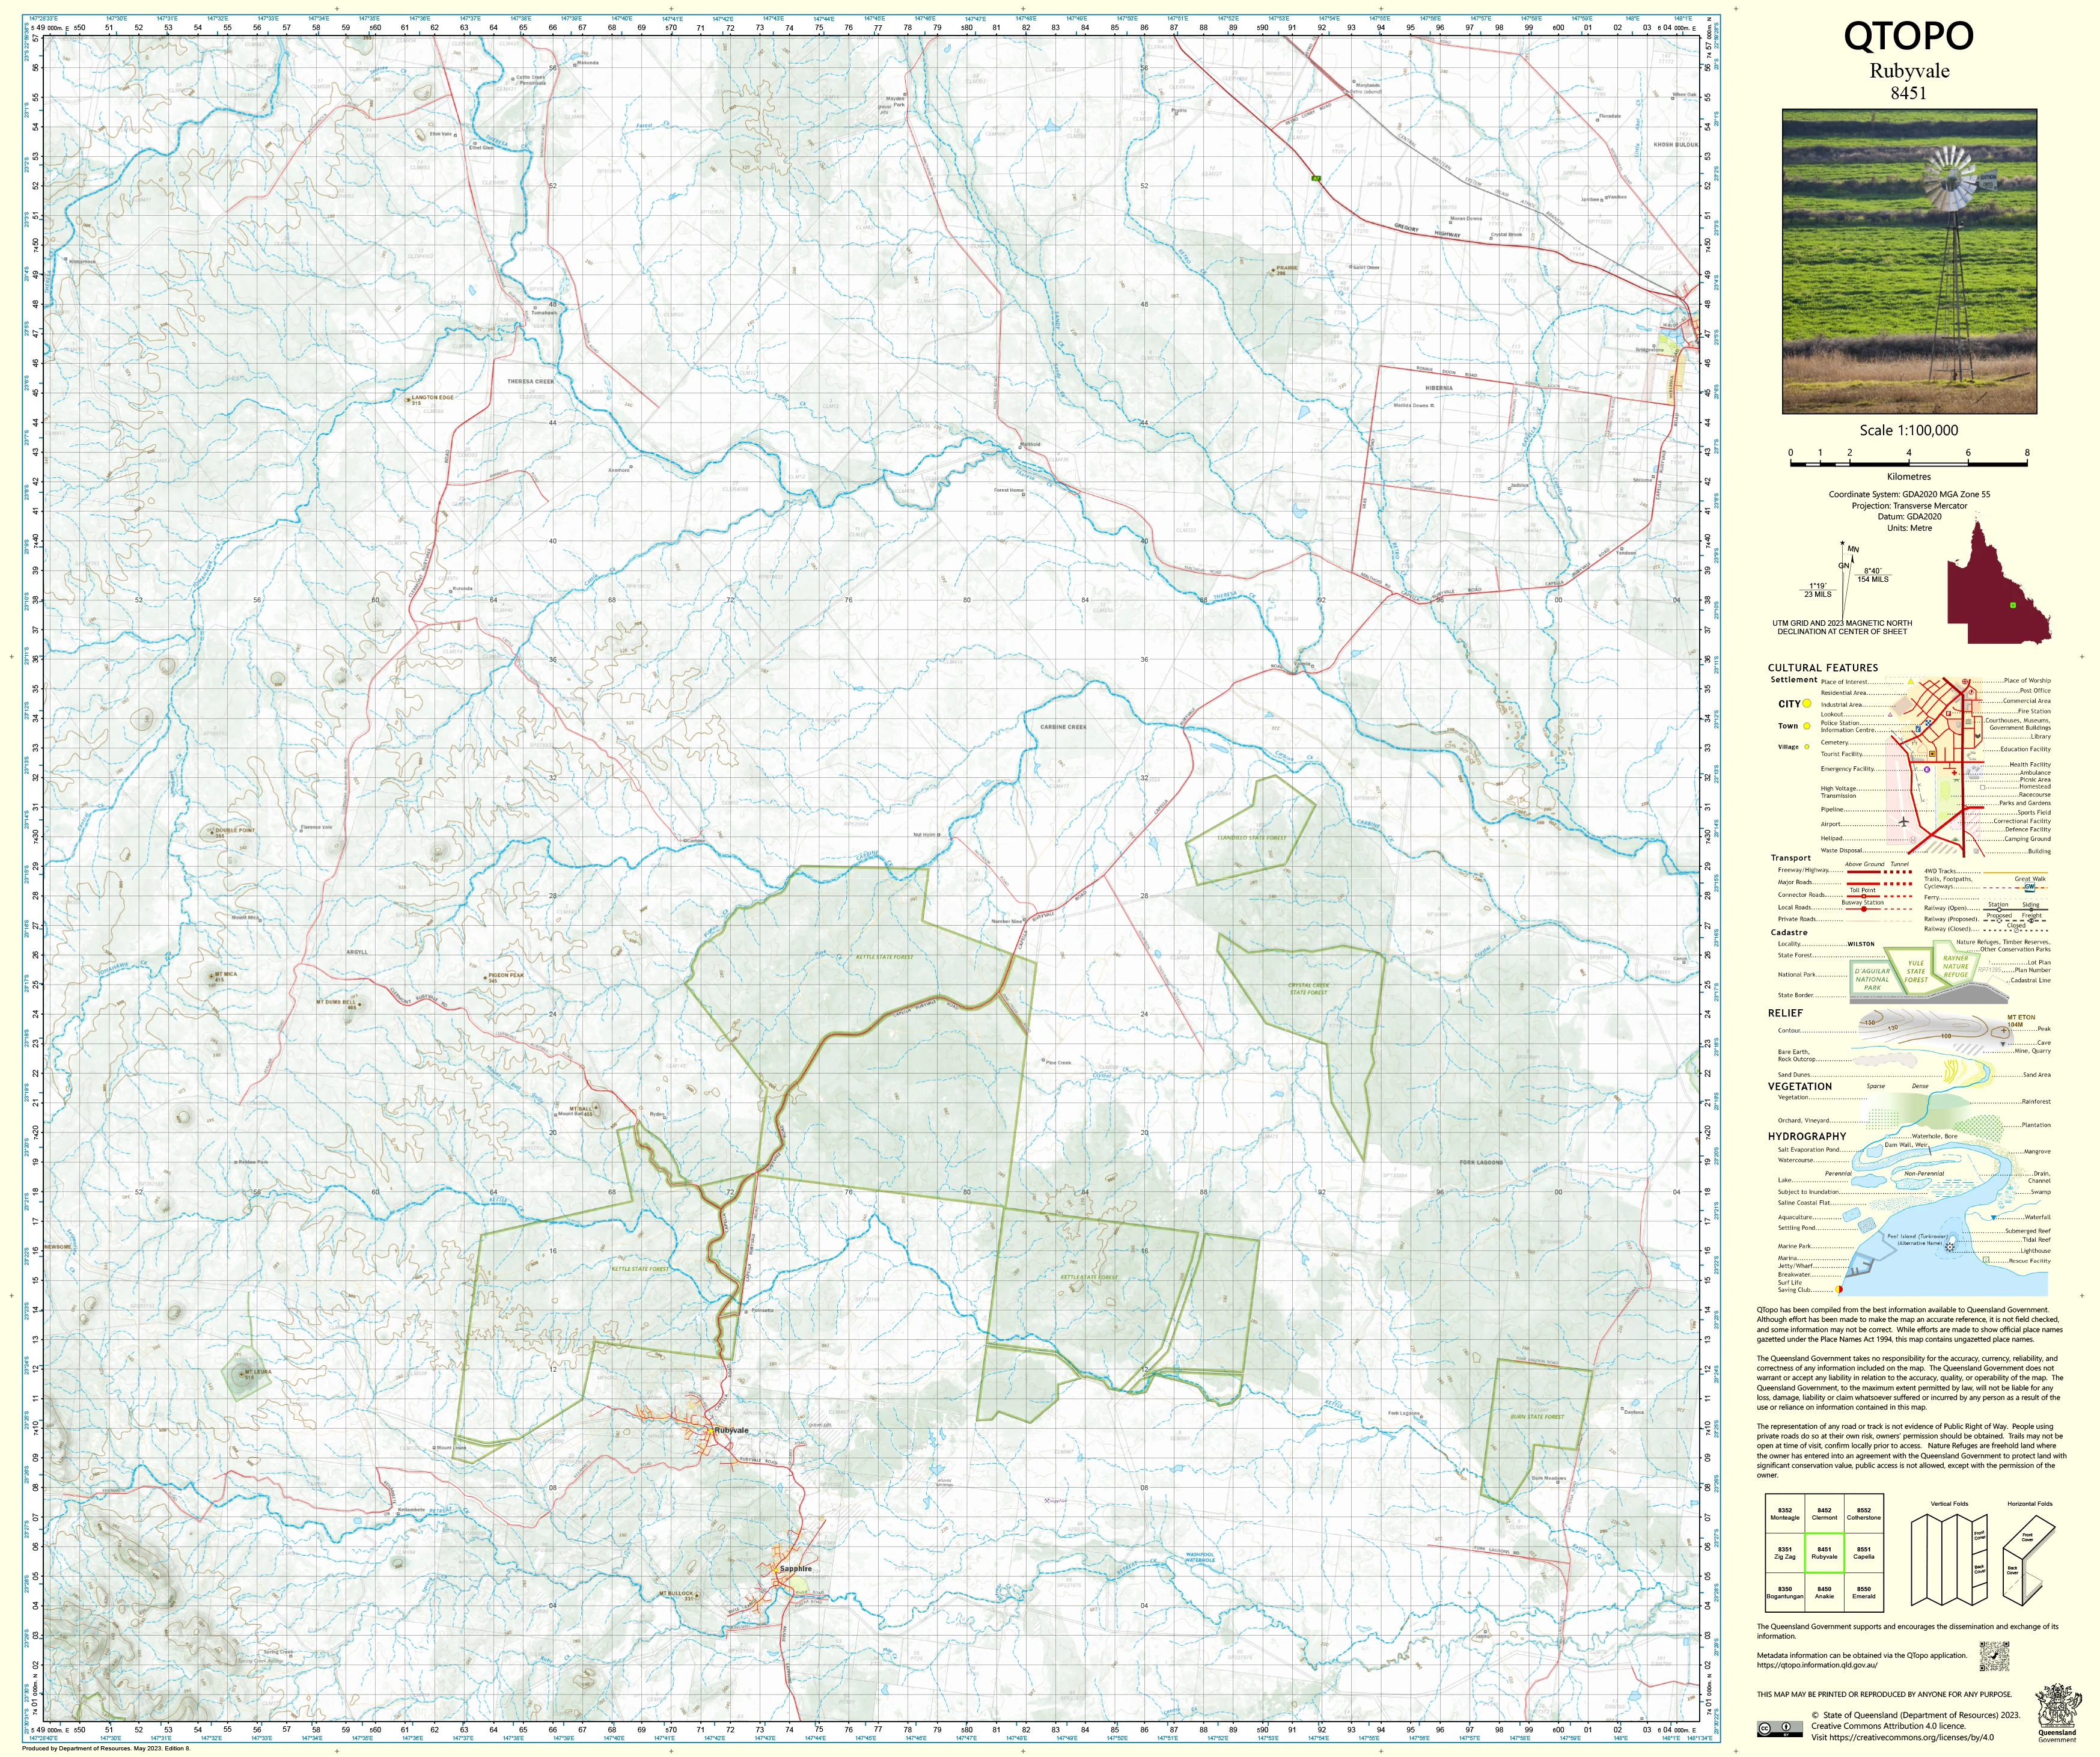Click the BURN STATE FOREST label
The image size is (2100, 1757).
coord(1537,1416)
